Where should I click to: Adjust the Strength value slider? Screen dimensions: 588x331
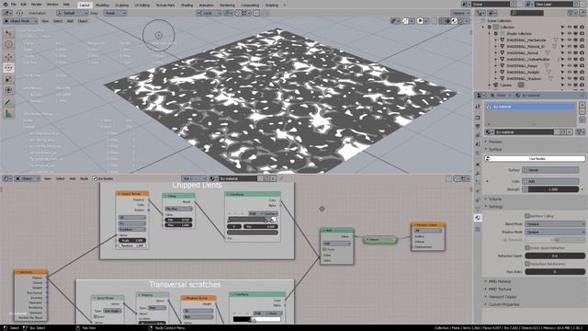[553, 189]
